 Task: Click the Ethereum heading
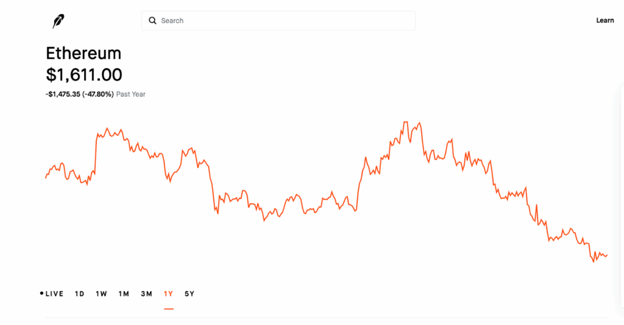point(83,53)
